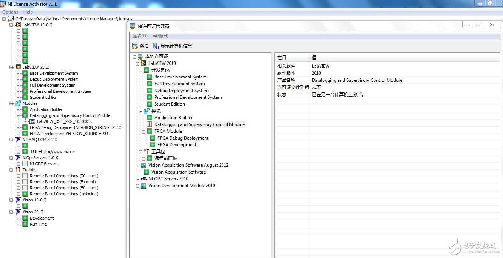Toggle Remote Panel Connections (20 count) box
The height and width of the screenshot is (258, 503).
point(25,176)
